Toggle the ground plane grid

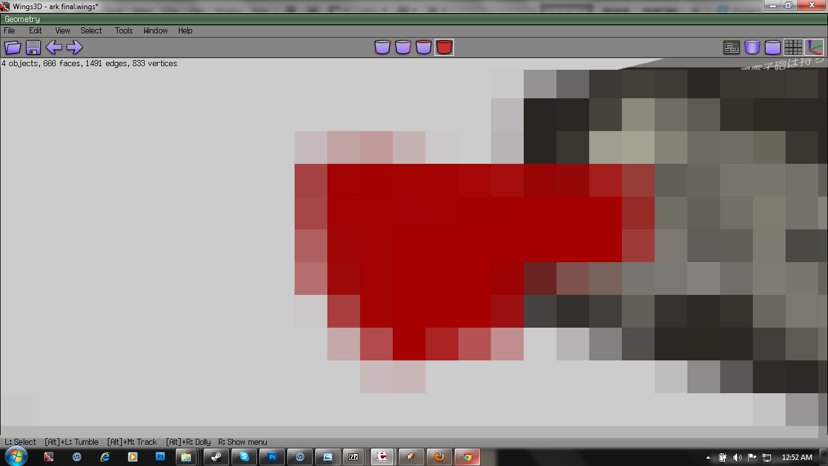pos(793,47)
